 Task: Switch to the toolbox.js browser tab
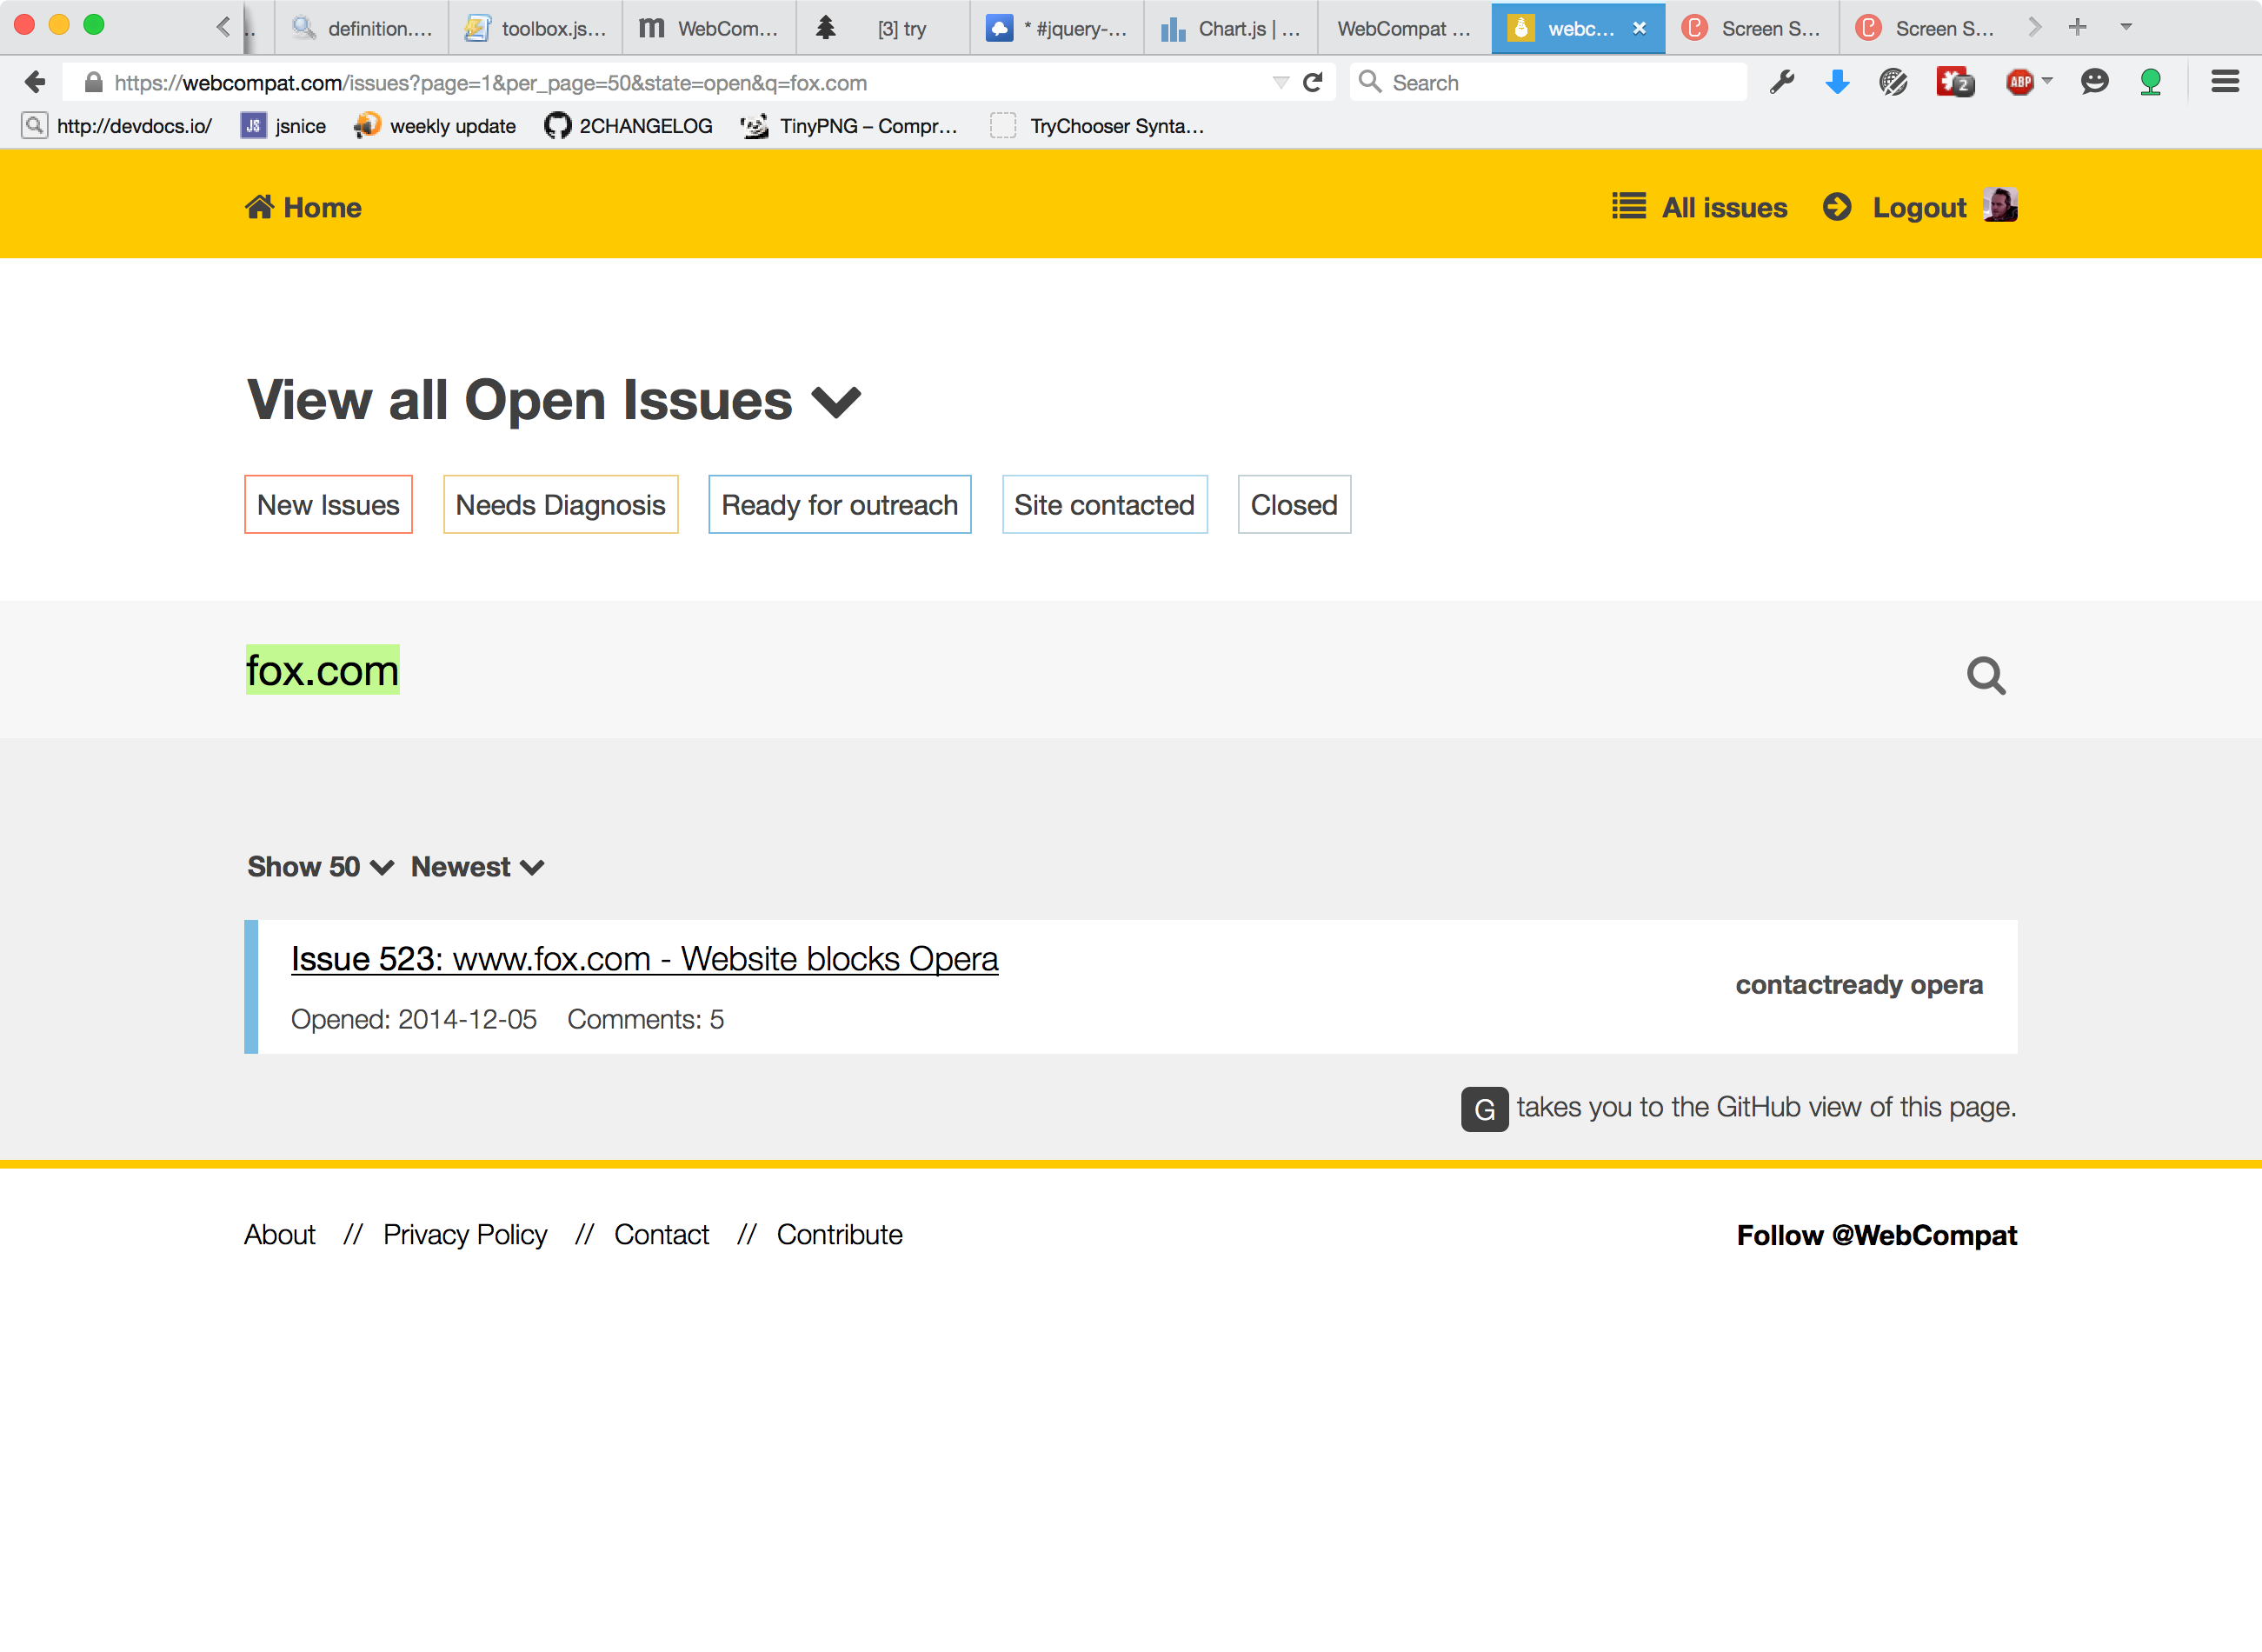536,28
